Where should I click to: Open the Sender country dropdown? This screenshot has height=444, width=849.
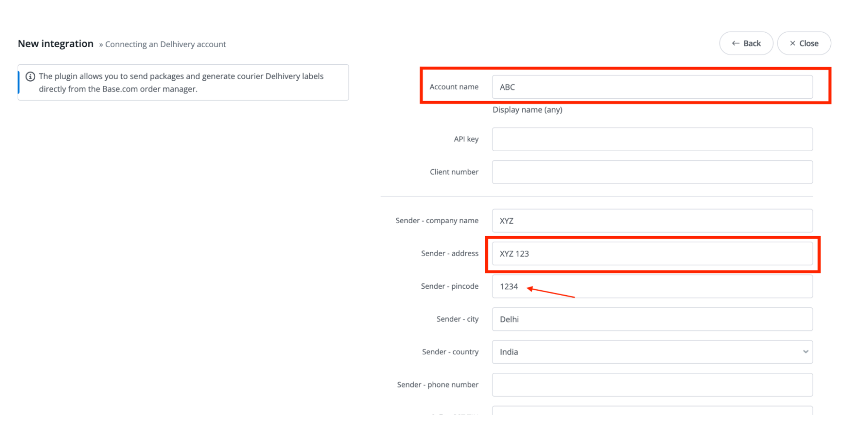(x=652, y=352)
